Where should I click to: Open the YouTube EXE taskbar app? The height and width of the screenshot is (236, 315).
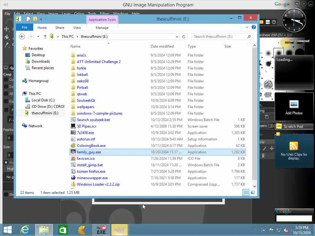101,230
